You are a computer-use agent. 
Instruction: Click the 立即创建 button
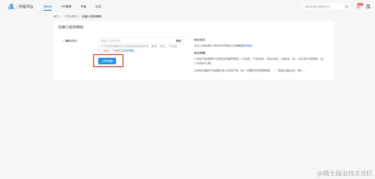click(107, 61)
